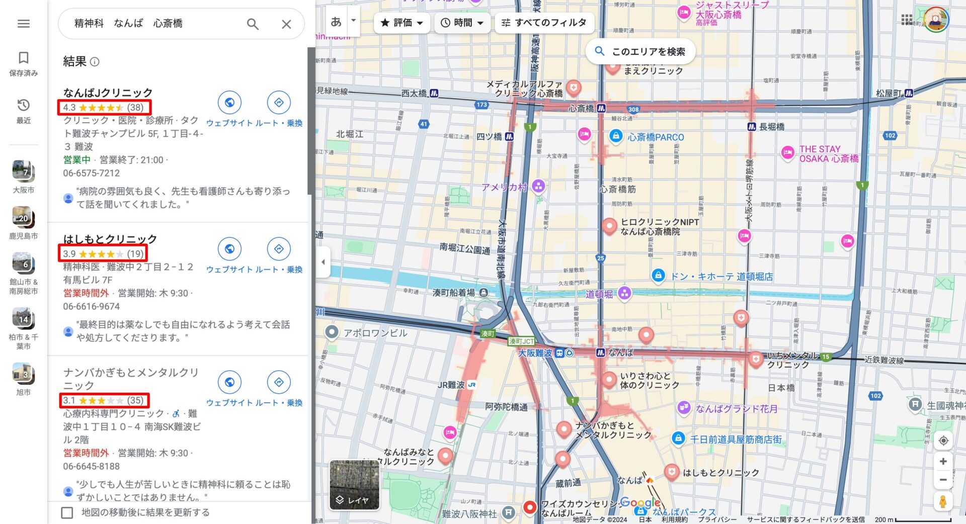Click 心斎橋PARCO shopping pin
The width and height of the screenshot is (966, 524).
point(616,136)
